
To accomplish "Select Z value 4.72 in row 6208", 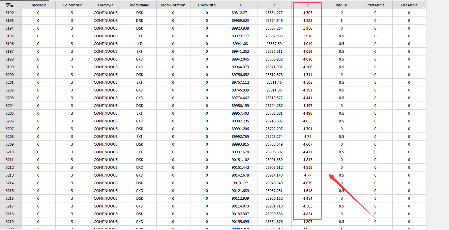I will tap(308, 137).
